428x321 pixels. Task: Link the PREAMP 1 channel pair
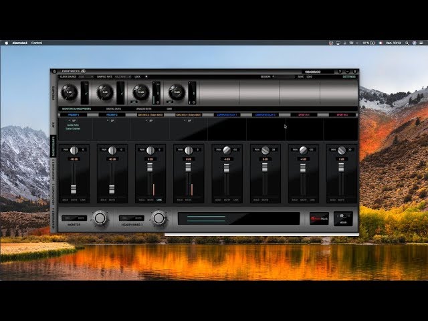click(83, 200)
